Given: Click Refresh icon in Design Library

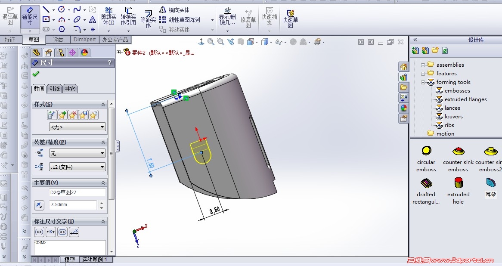Looking at the screenshot, I should (445, 50).
